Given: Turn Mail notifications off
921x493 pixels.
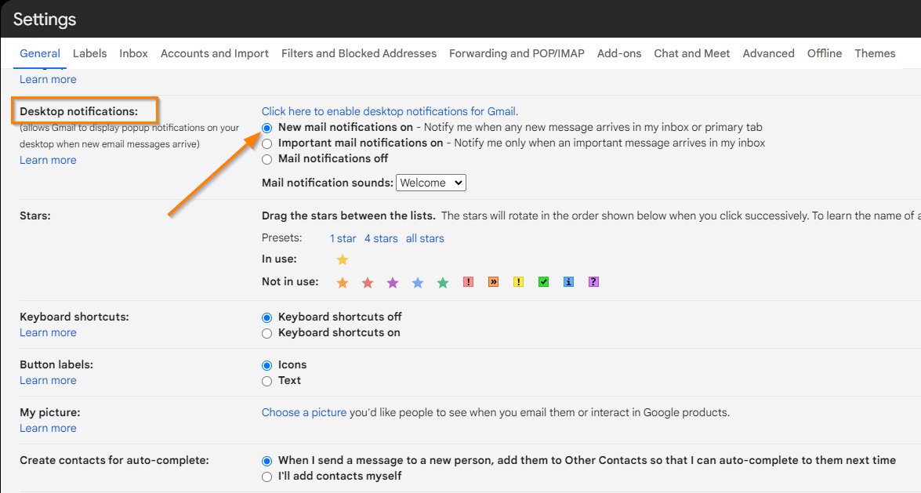Looking at the screenshot, I should coord(267,158).
